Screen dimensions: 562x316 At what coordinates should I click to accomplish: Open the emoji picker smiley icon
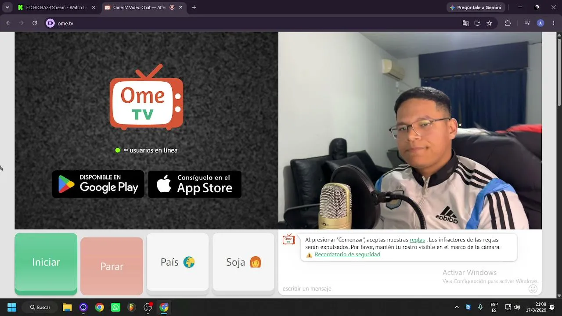(x=533, y=288)
